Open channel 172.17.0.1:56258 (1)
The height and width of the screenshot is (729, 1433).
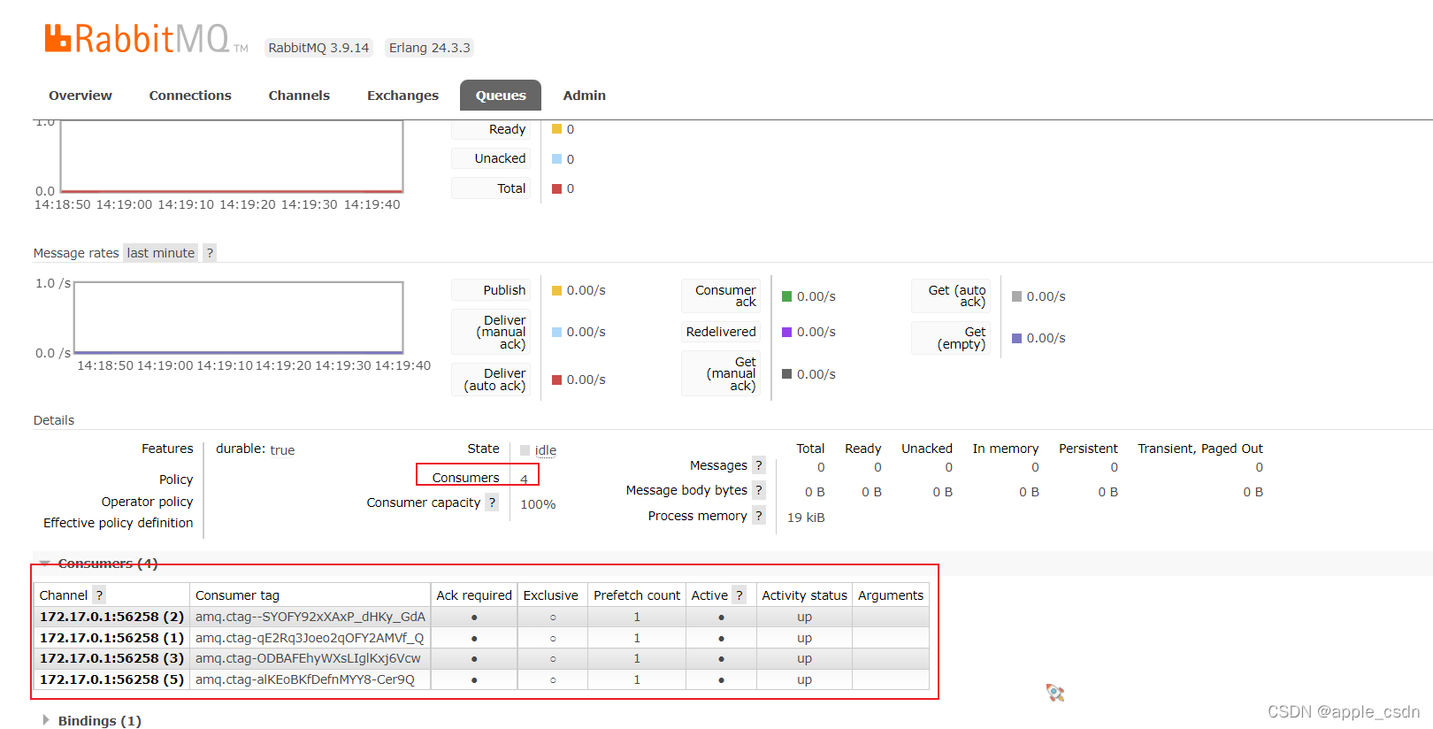[x=111, y=638]
